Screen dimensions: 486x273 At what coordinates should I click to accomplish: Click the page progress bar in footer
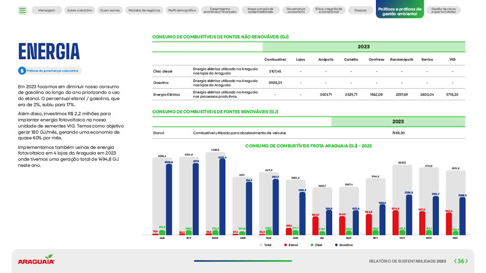click(x=243, y=261)
